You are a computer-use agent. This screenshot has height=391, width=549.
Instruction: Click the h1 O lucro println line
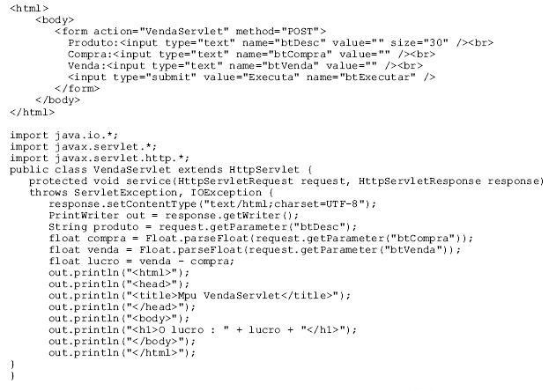click(203, 330)
